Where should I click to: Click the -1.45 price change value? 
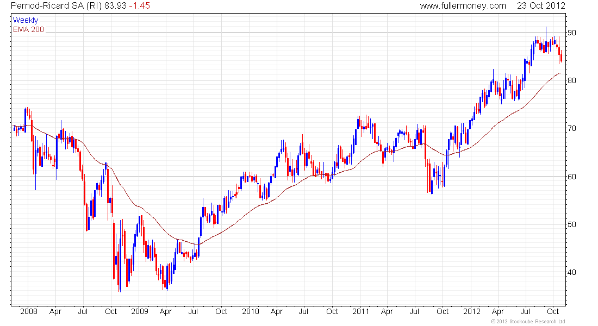pos(139,6)
